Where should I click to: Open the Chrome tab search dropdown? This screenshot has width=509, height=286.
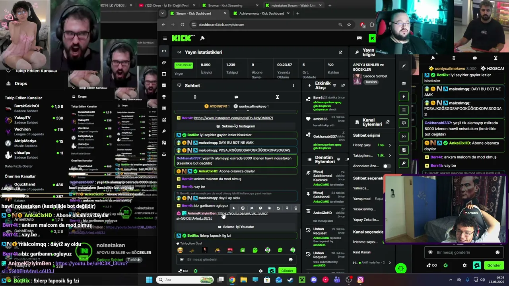[x=162, y=13]
